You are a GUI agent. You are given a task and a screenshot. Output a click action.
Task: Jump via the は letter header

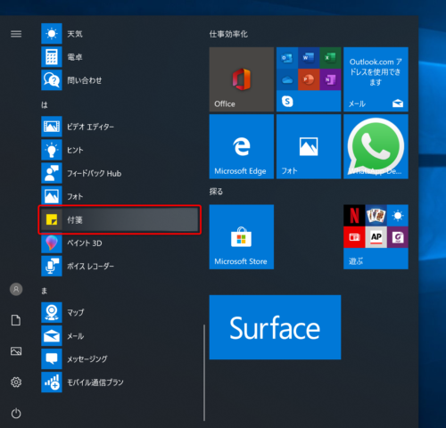(x=45, y=104)
